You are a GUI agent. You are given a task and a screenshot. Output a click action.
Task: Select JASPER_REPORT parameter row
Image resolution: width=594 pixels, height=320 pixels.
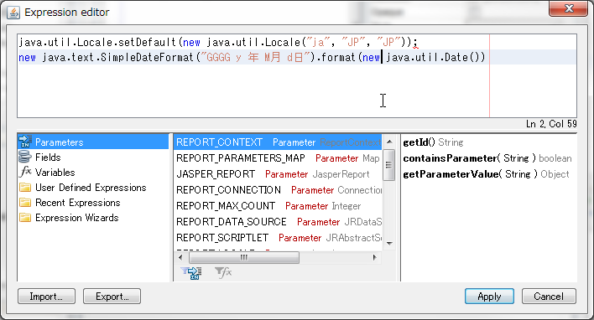(278, 174)
